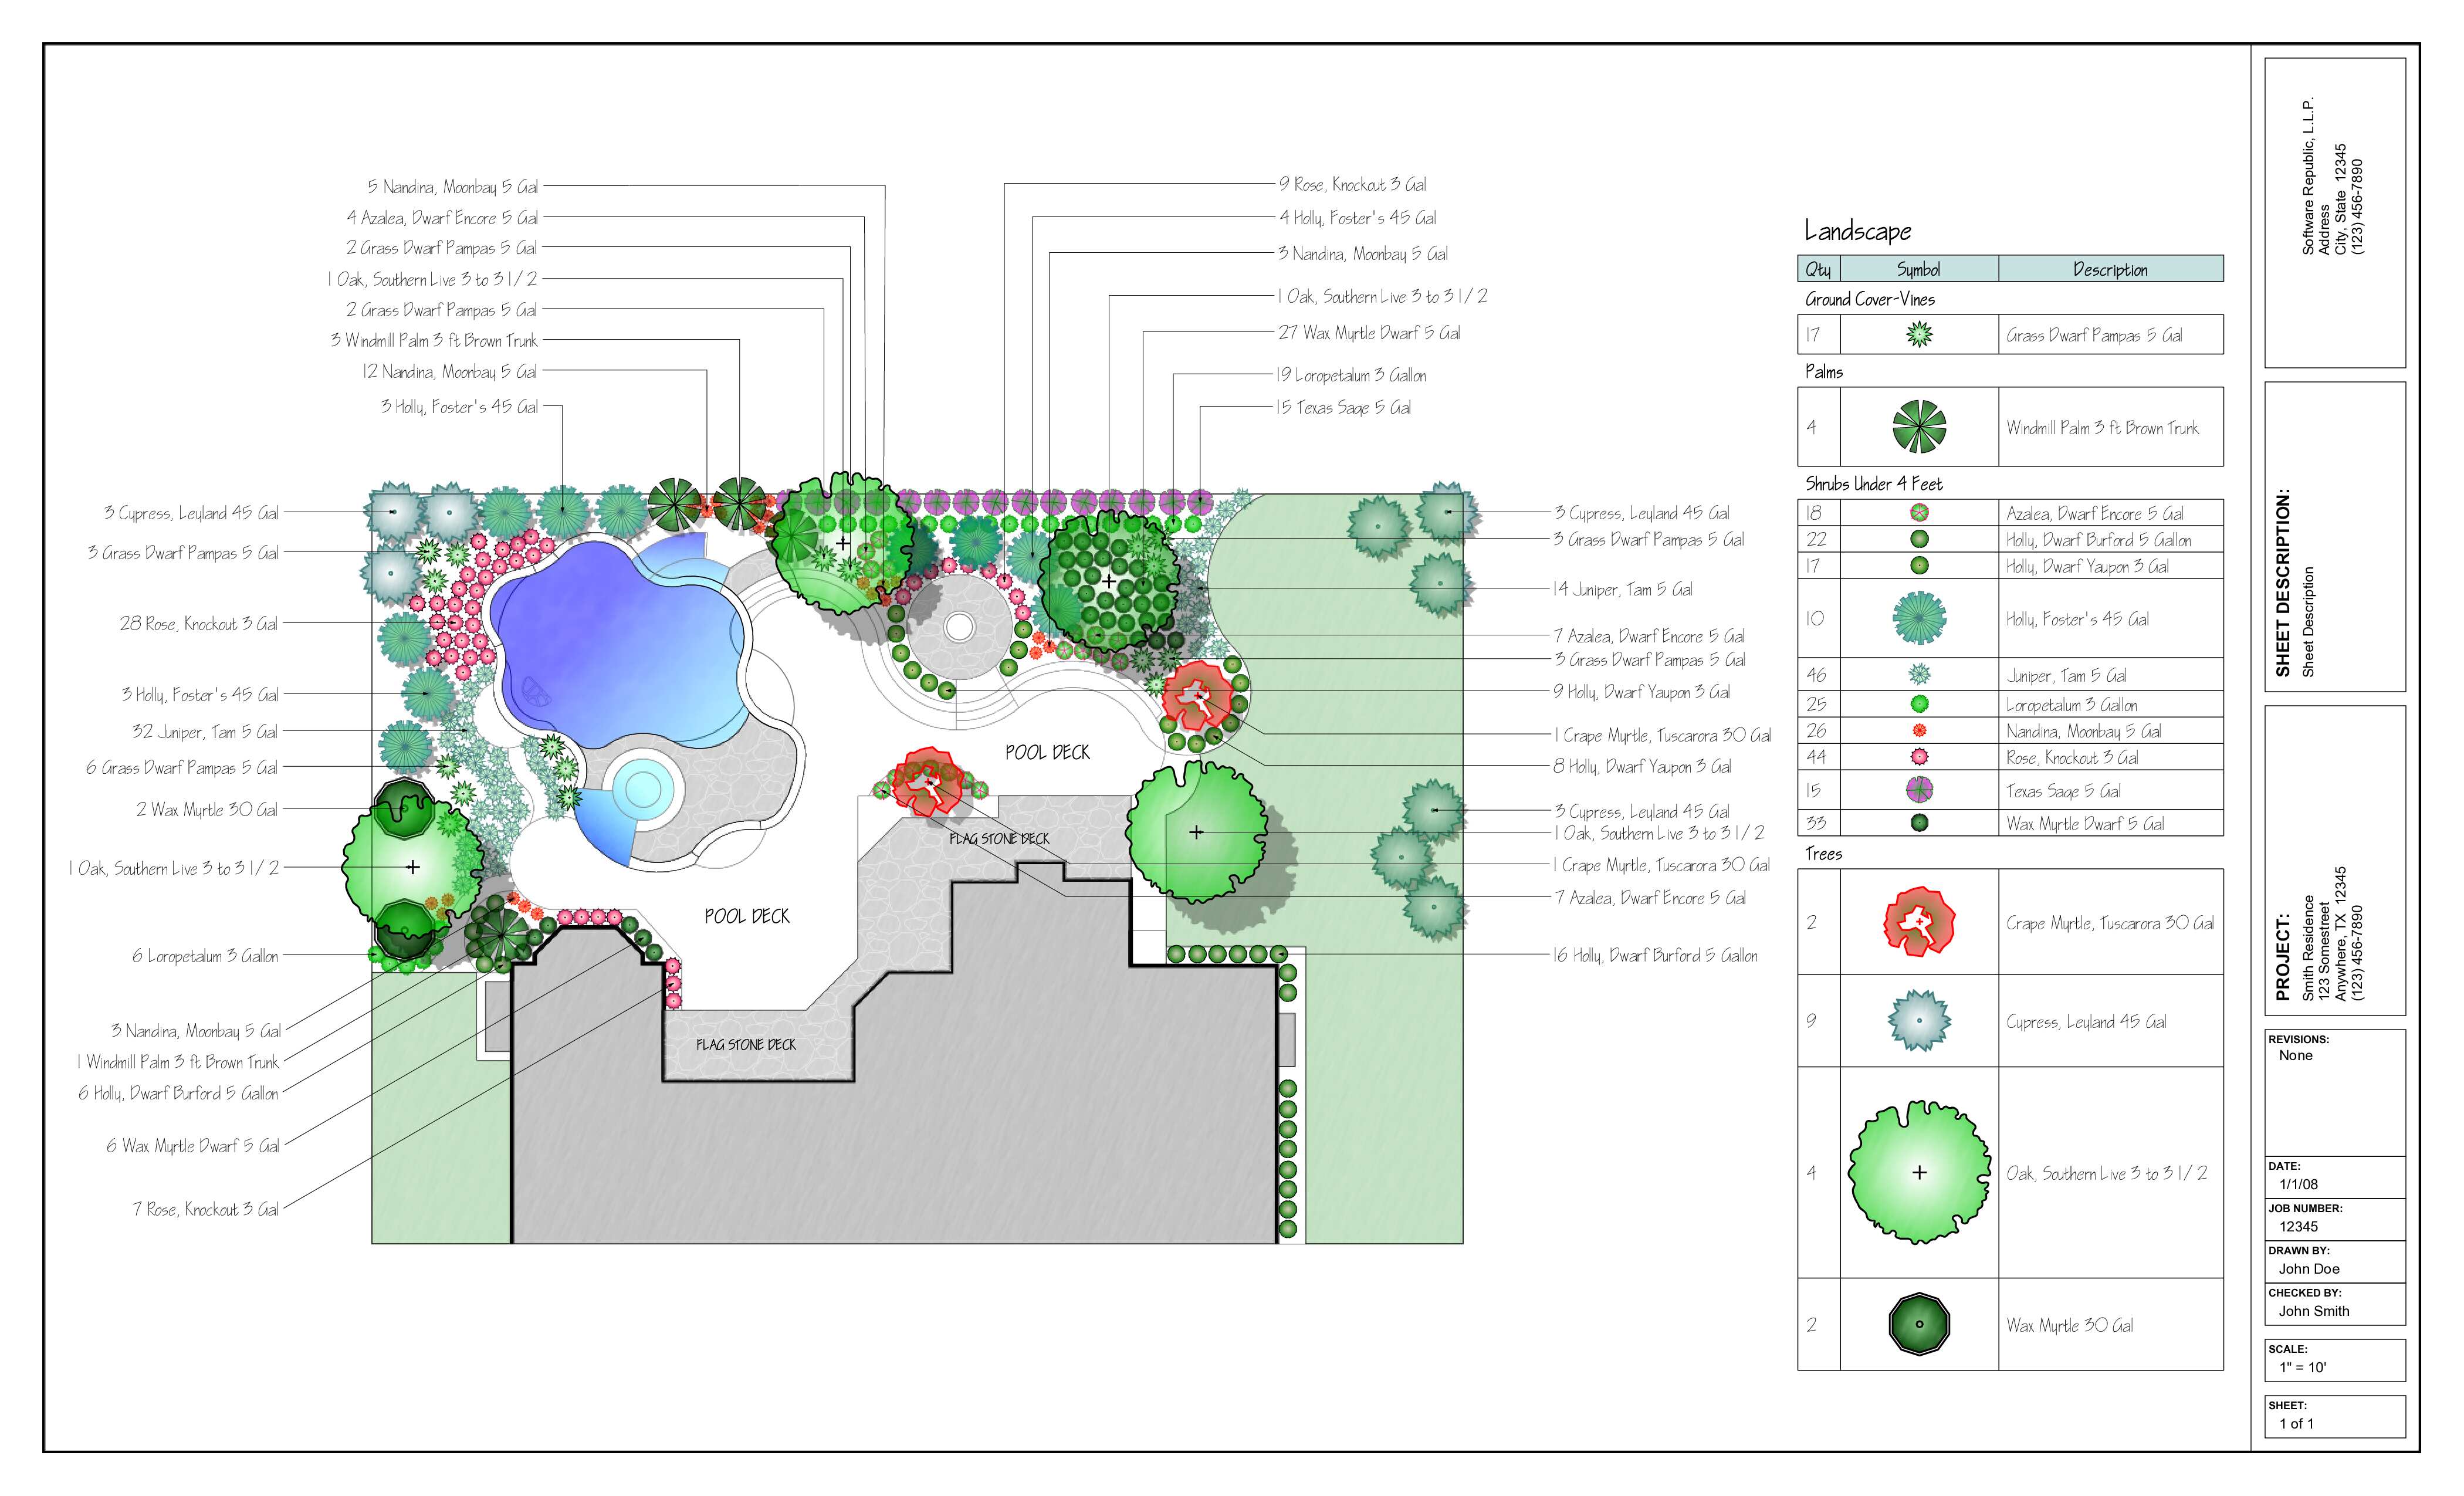The height and width of the screenshot is (1496, 2464).
Task: Click the Qty column header
Action: 1818,269
